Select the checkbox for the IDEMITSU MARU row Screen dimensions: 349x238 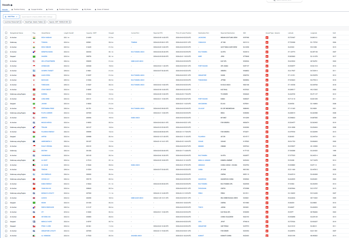pyautogui.click(x=6, y=52)
